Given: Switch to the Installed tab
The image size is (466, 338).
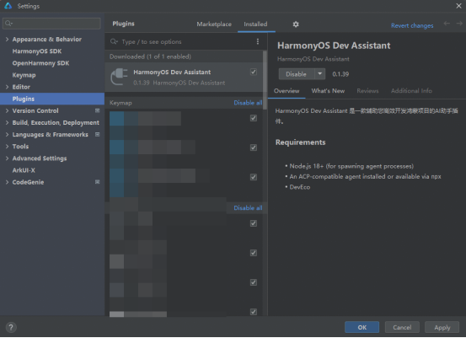Looking at the screenshot, I should tap(255, 24).
